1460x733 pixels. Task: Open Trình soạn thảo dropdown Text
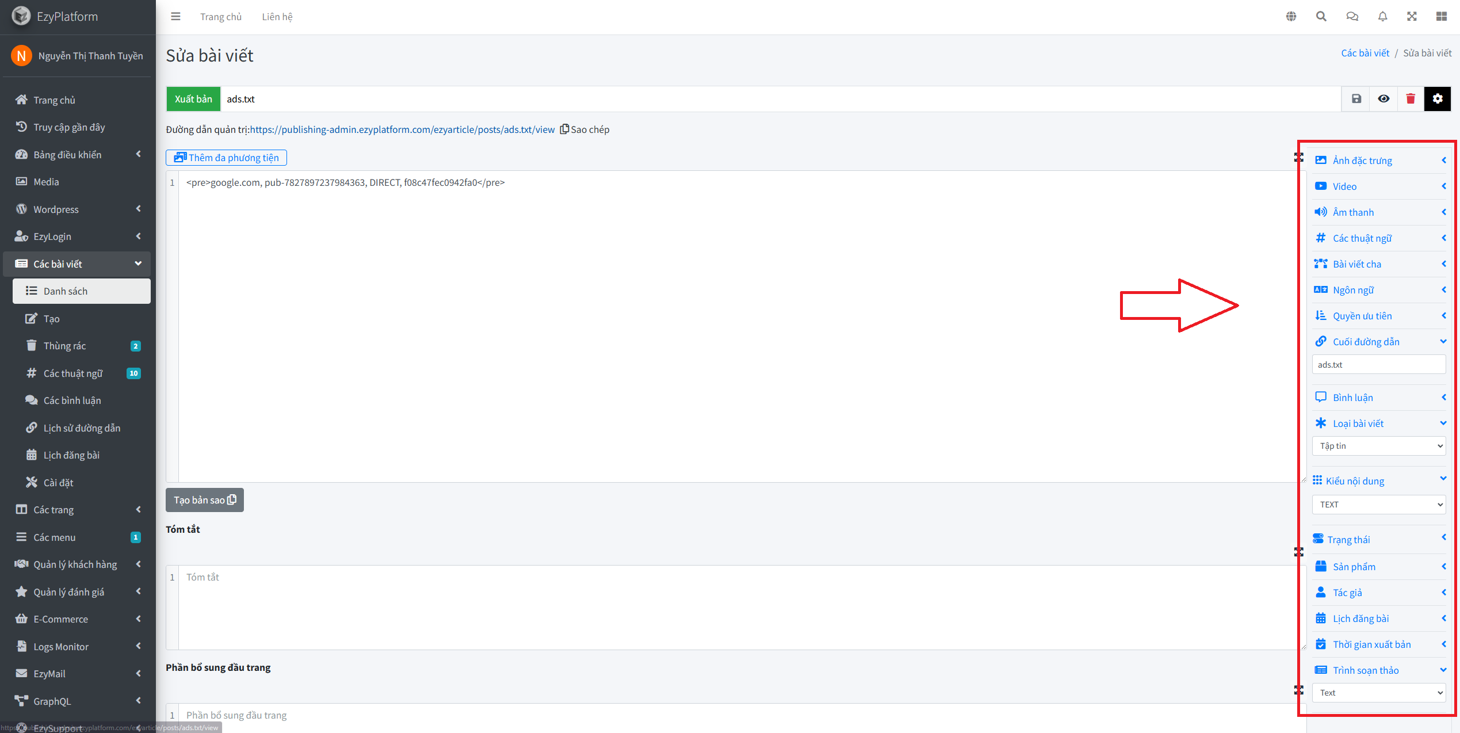coord(1379,693)
